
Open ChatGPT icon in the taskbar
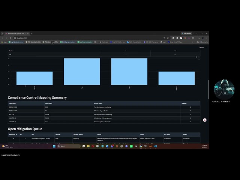click(121, 146)
